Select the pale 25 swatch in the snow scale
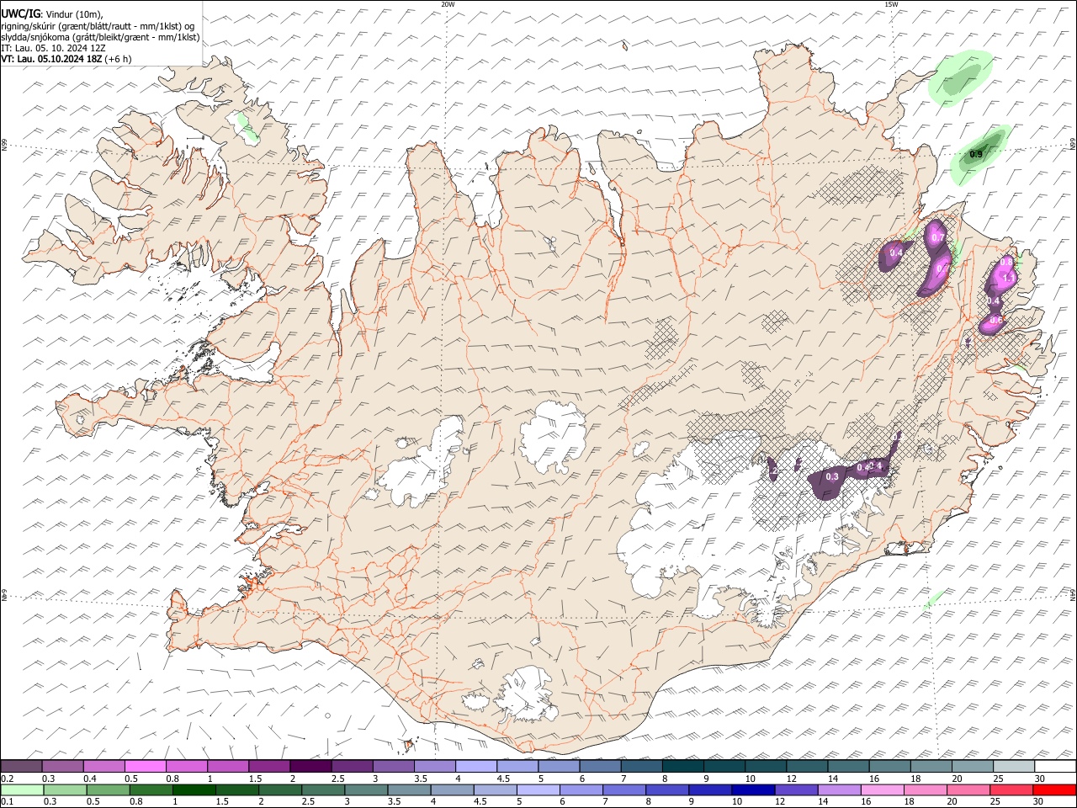The width and height of the screenshot is (1077, 808). click(x=1014, y=766)
